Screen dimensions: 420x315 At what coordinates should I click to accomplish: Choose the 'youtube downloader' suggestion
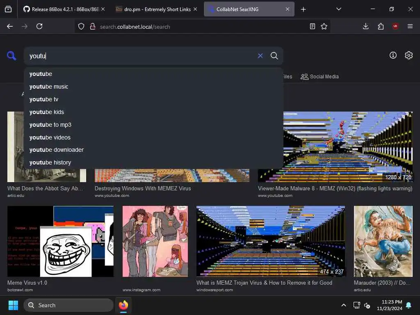click(x=153, y=150)
